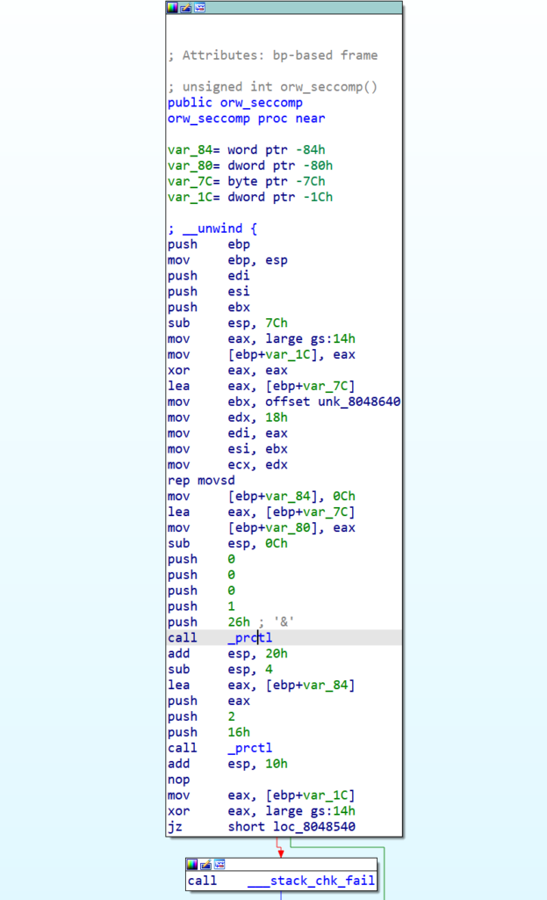Click the 'lea eax, [ebp+var_84]' instruction

(x=262, y=685)
